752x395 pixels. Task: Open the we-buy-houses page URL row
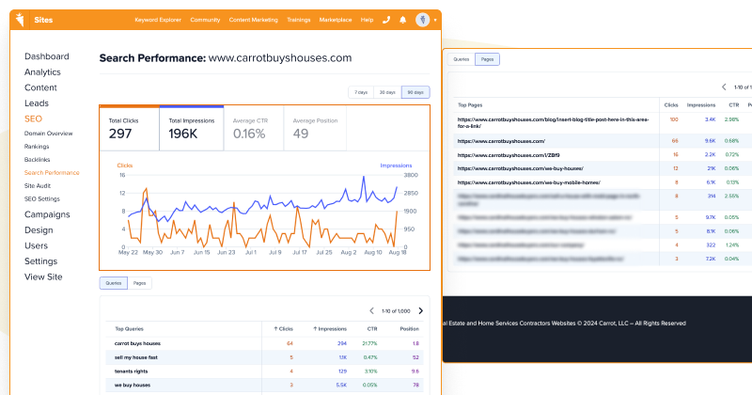(x=520, y=168)
